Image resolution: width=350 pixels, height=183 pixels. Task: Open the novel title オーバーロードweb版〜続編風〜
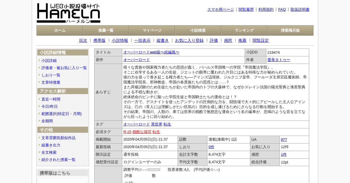pos(151,52)
